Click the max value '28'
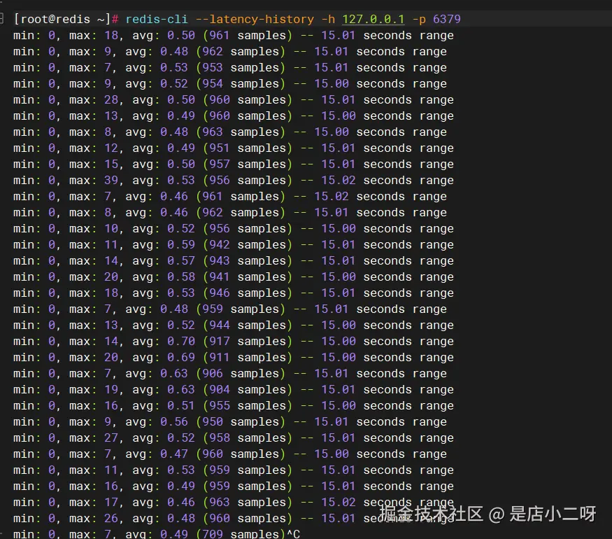The width and height of the screenshot is (612, 539). pyautogui.click(x=111, y=99)
